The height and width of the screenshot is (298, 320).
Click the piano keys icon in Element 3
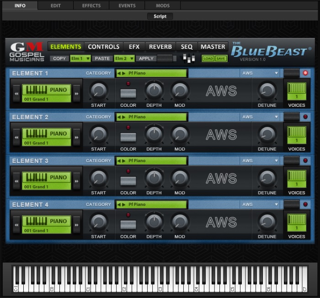(37, 177)
